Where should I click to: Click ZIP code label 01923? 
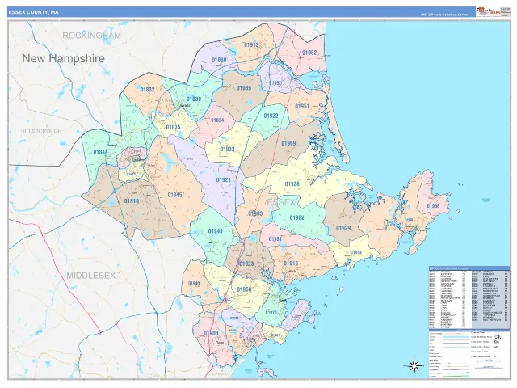[x=246, y=264]
